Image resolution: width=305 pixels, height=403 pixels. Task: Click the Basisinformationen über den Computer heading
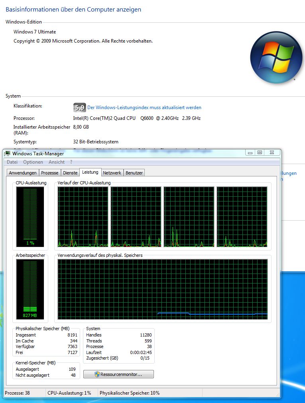pos(73,10)
